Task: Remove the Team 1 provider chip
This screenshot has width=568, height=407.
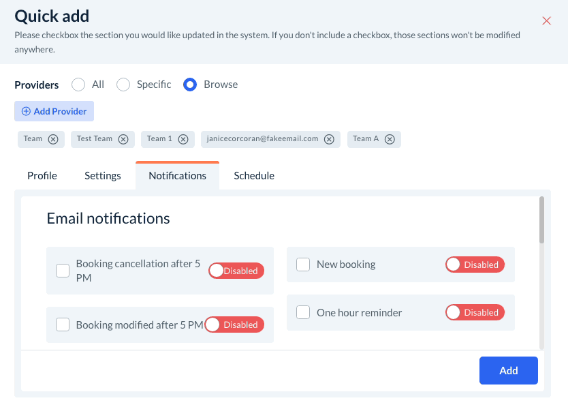Action: point(183,139)
